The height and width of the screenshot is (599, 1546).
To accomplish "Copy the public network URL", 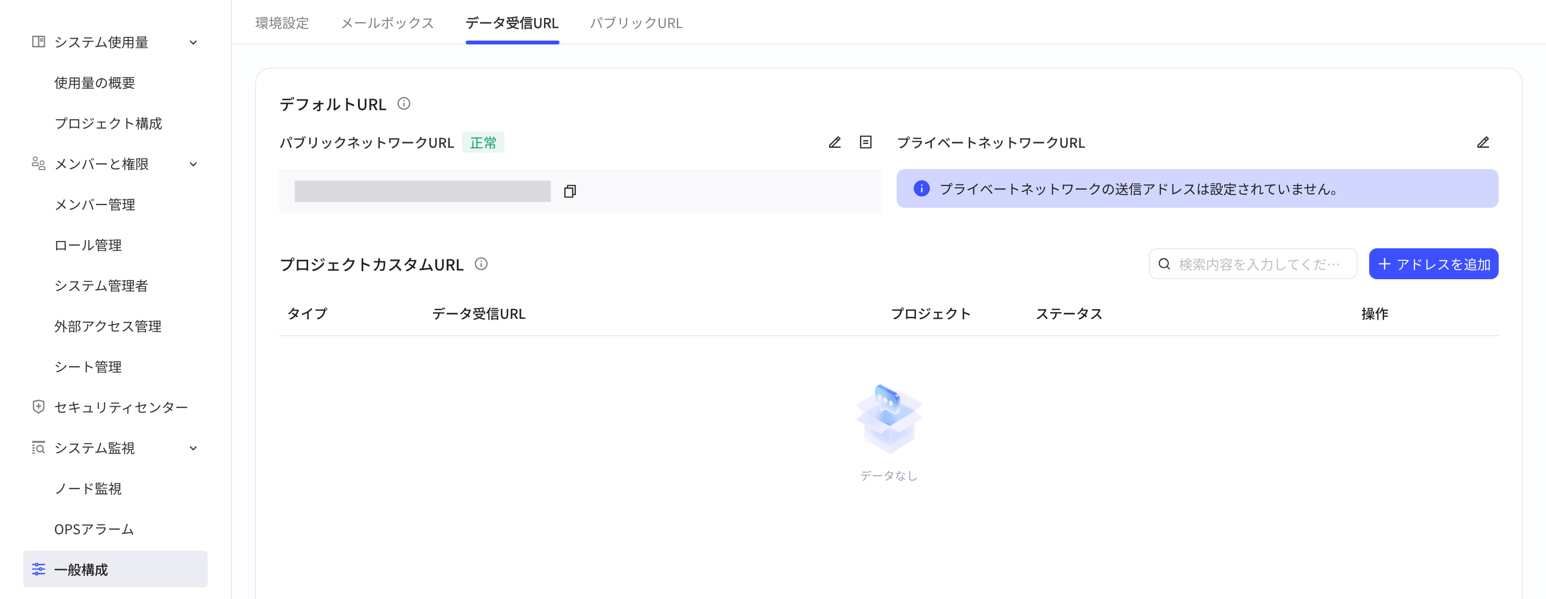I will (570, 191).
